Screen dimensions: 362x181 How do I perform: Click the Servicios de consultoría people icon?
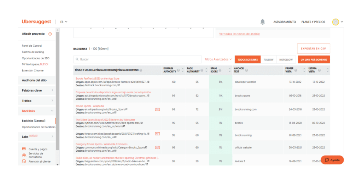coord(24,155)
